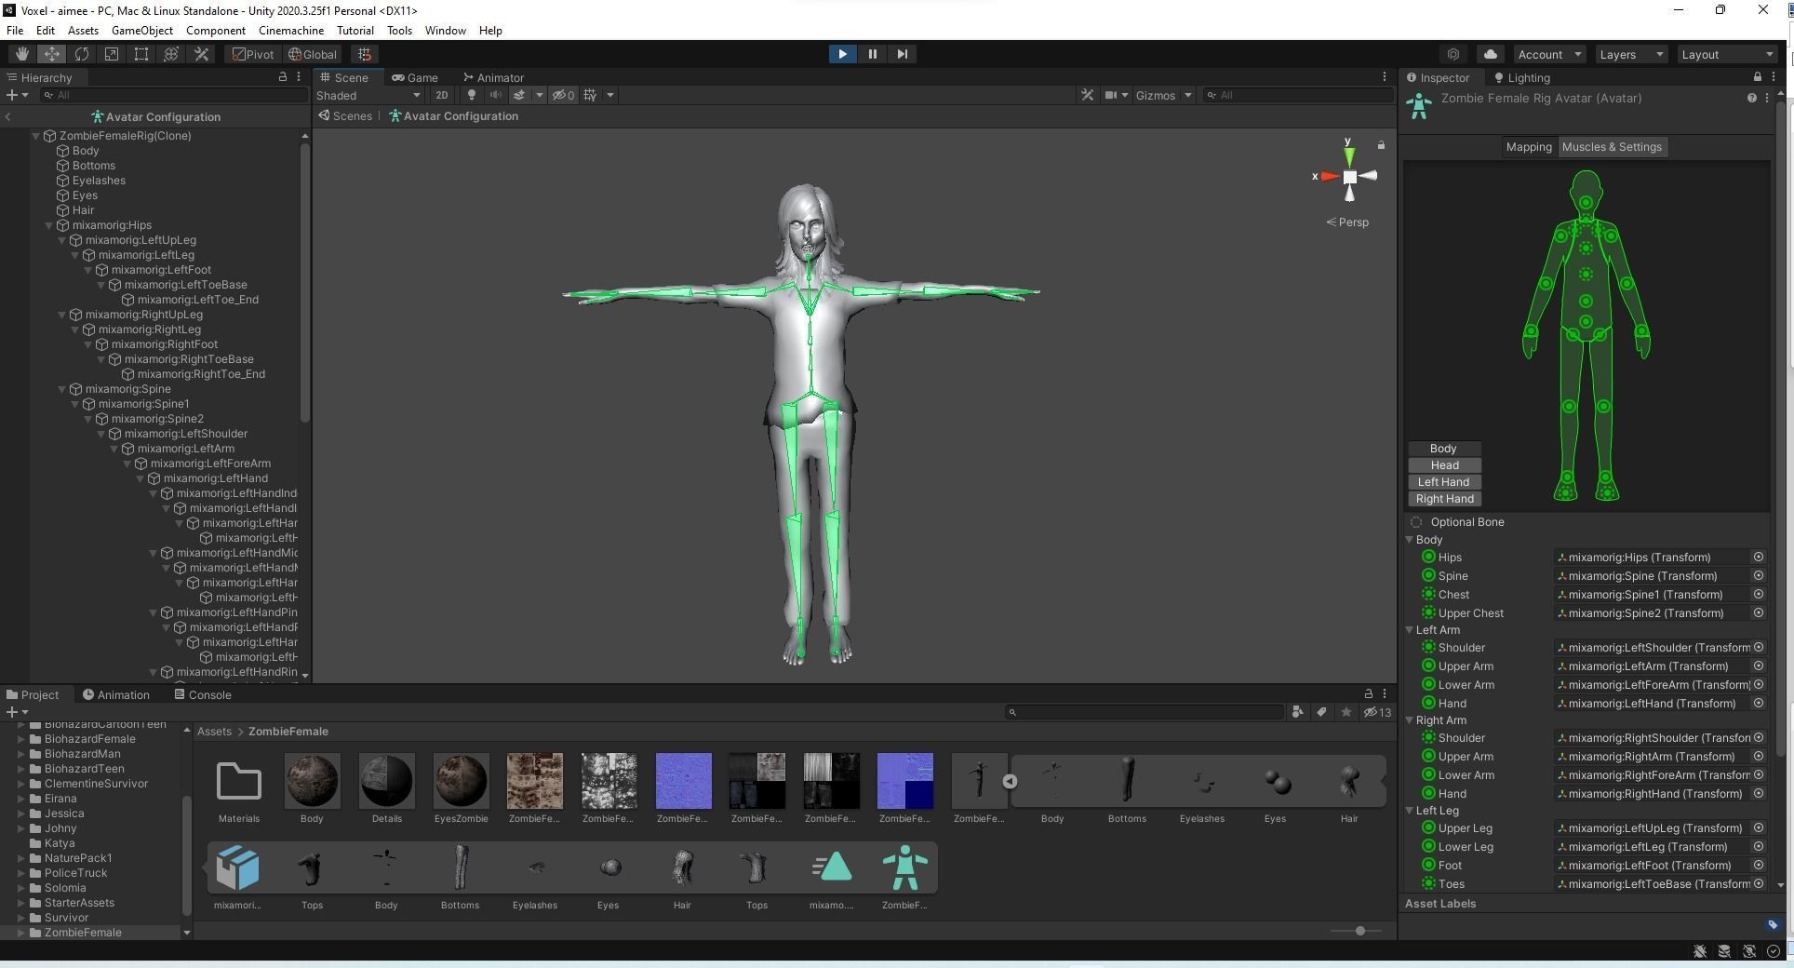
Task: Collapse the Right Arm bones section
Action: [1410, 720]
